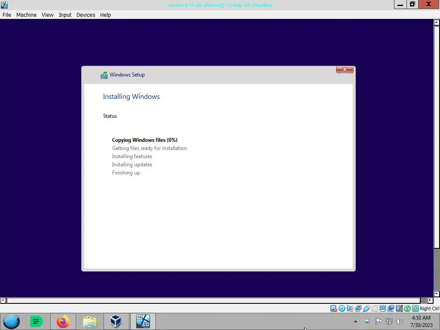Click the 'Copying Windows files (0%)' status
The width and height of the screenshot is (440, 330).
pyautogui.click(x=145, y=140)
